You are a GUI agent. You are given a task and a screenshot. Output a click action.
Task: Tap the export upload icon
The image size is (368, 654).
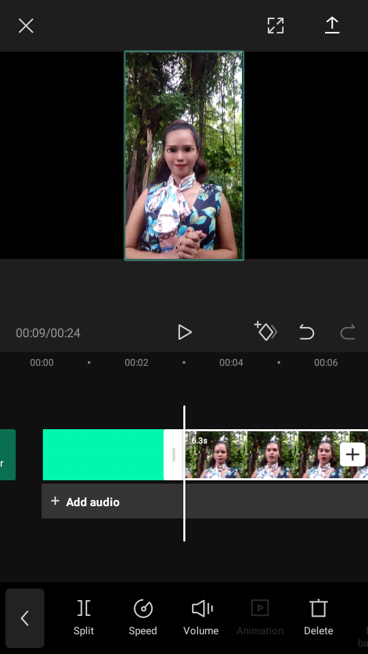click(x=332, y=25)
